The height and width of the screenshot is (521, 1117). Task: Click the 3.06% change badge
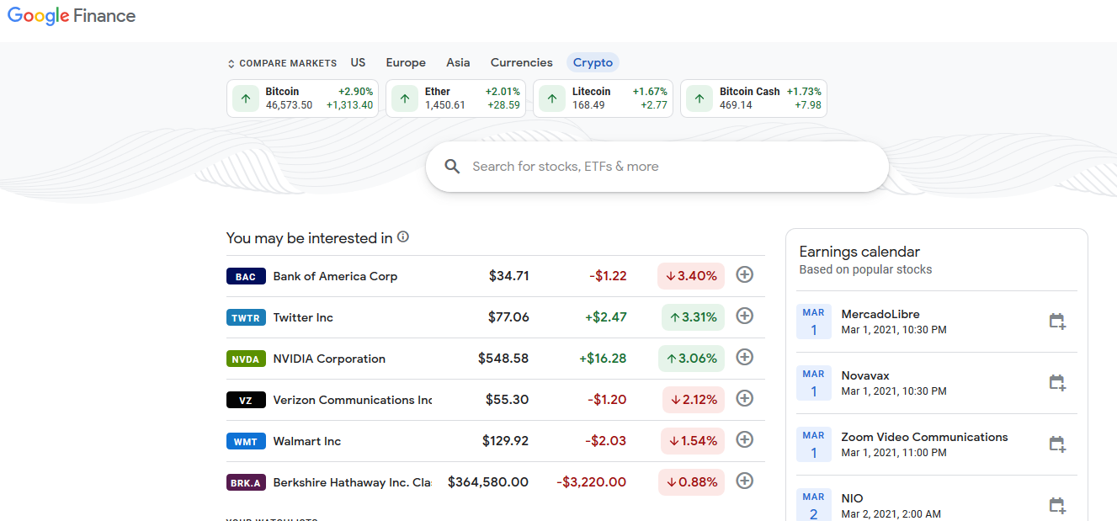tap(691, 359)
